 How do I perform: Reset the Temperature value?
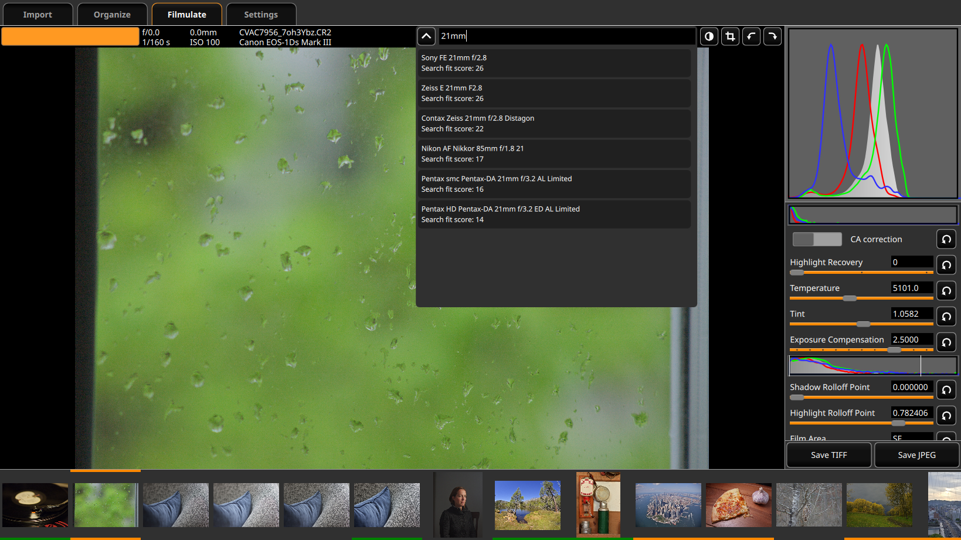pyautogui.click(x=946, y=291)
